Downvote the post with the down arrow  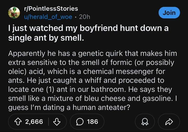click(56, 122)
